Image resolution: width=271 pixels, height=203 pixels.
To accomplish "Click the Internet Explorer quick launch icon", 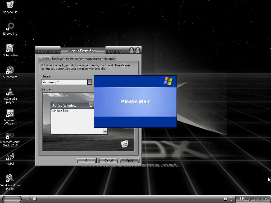I will click(29, 199).
